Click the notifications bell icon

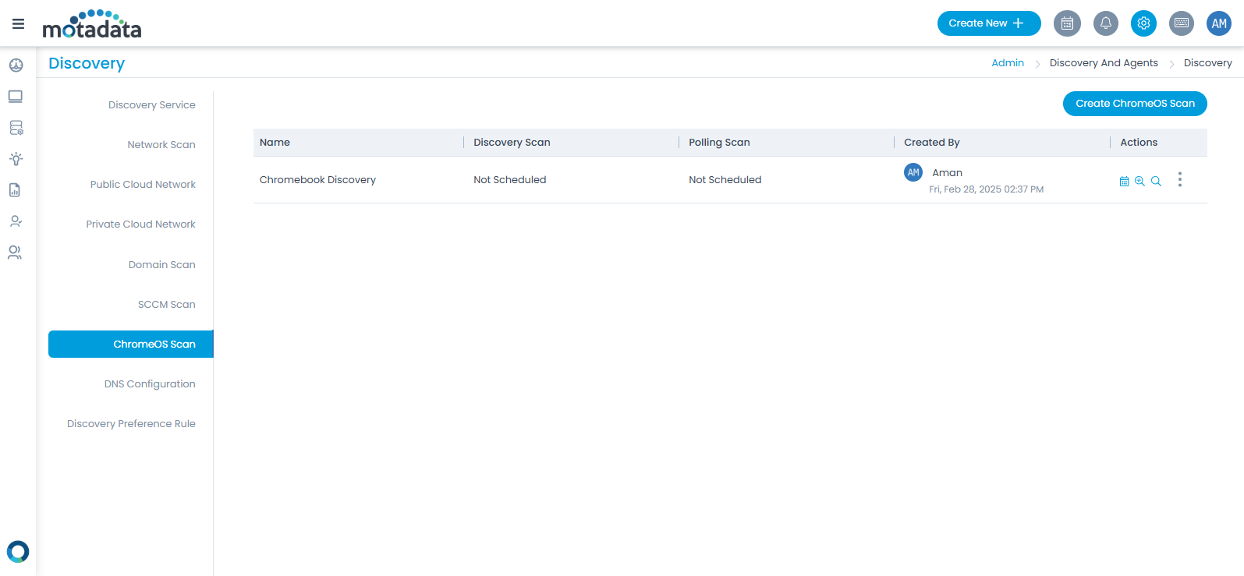click(1105, 23)
